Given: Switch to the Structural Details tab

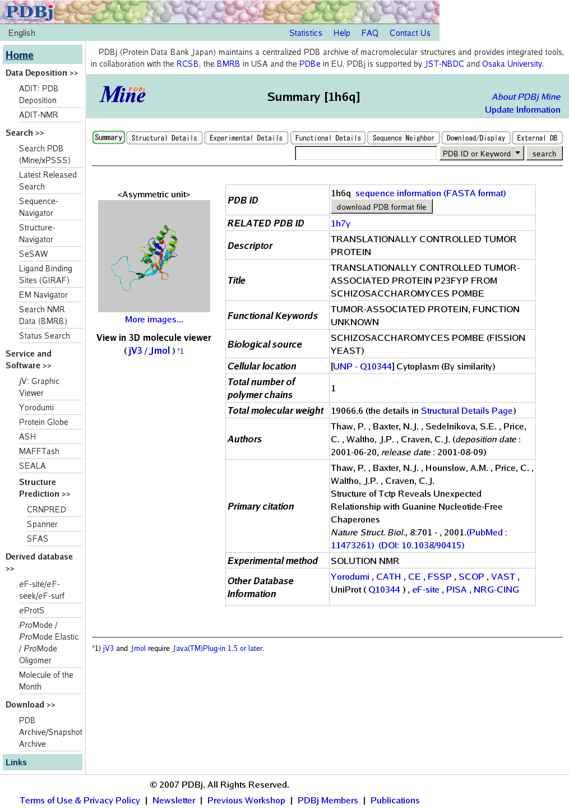Looking at the screenshot, I should tap(164, 138).
